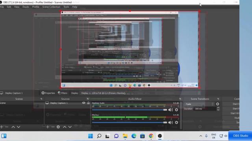Pop out the Scene Transitions dock
252x141 pixels.
[218, 99]
